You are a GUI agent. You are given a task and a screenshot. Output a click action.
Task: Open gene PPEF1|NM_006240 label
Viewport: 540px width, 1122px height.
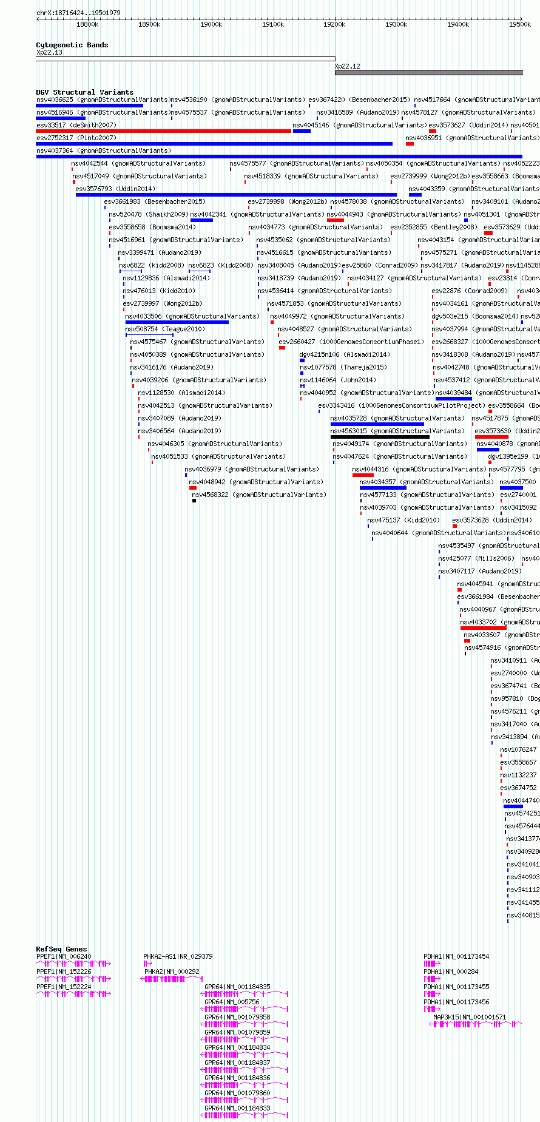click(64, 956)
